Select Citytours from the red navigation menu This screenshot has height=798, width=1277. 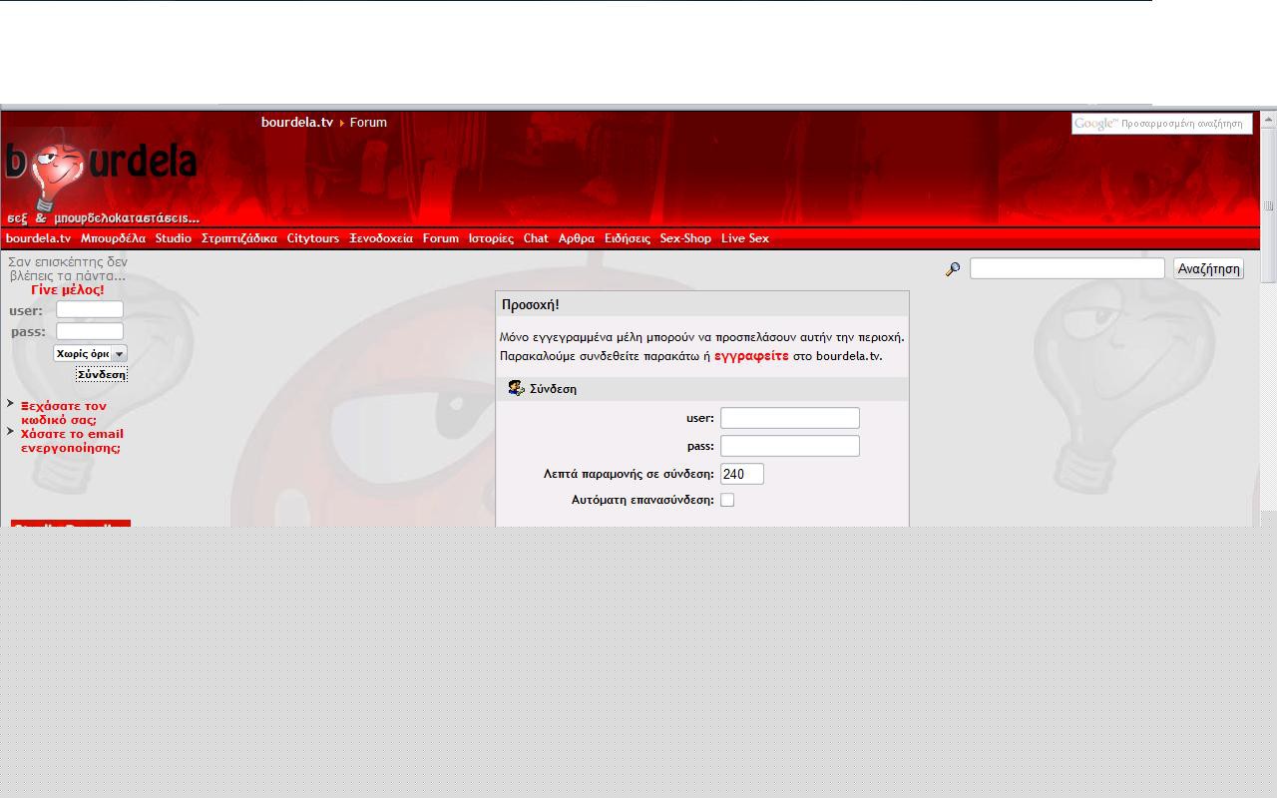pyautogui.click(x=312, y=238)
